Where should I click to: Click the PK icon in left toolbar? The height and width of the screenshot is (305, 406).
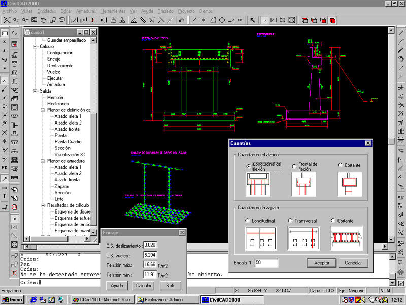click(5, 167)
